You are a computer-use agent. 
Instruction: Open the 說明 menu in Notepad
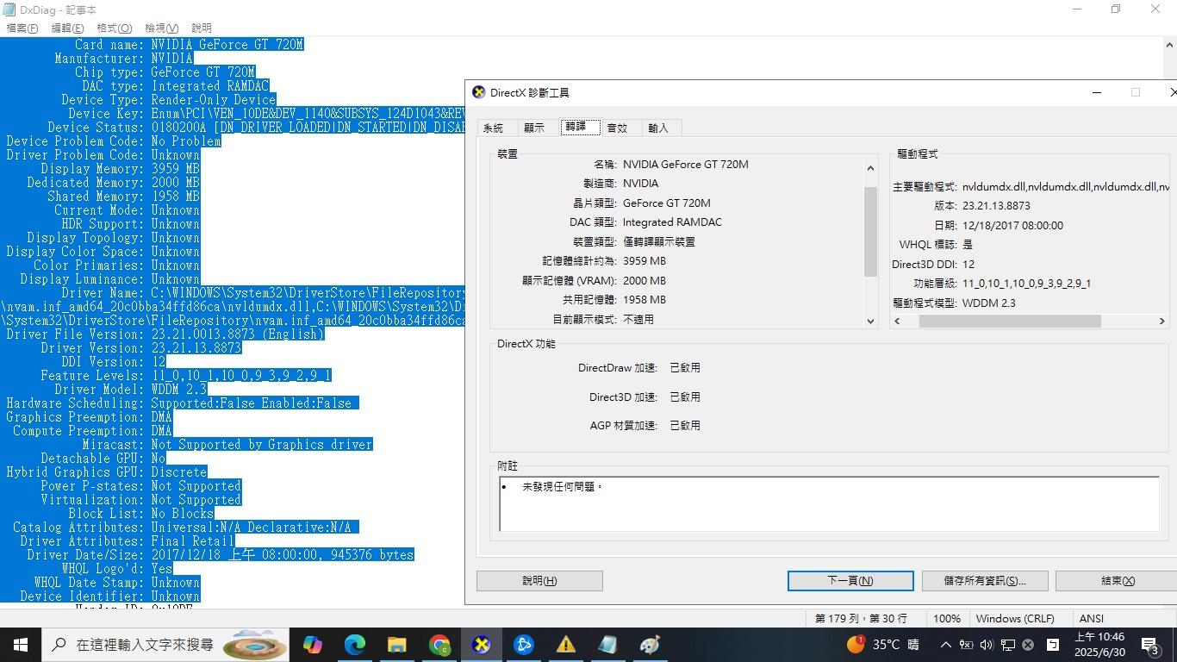click(201, 28)
